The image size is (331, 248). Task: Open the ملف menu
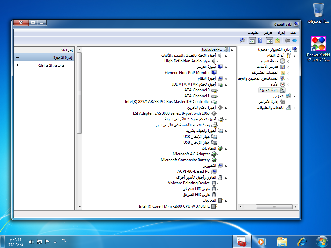(x=293, y=33)
